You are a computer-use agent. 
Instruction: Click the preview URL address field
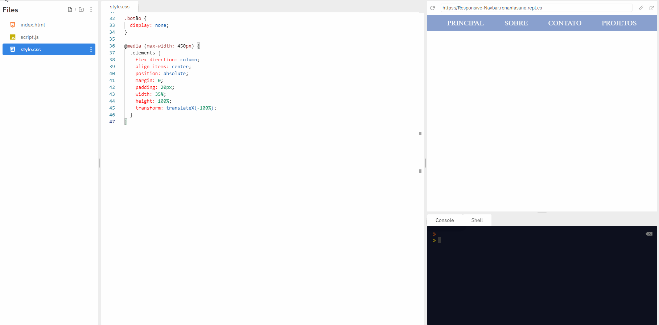point(536,8)
